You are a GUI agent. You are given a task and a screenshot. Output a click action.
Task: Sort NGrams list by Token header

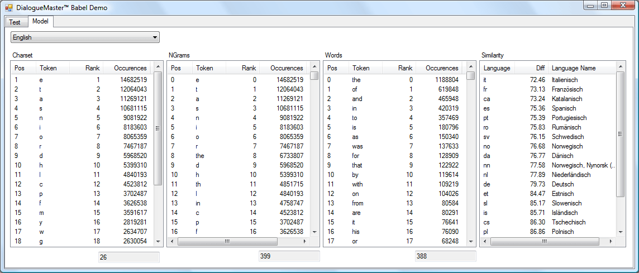coord(209,68)
